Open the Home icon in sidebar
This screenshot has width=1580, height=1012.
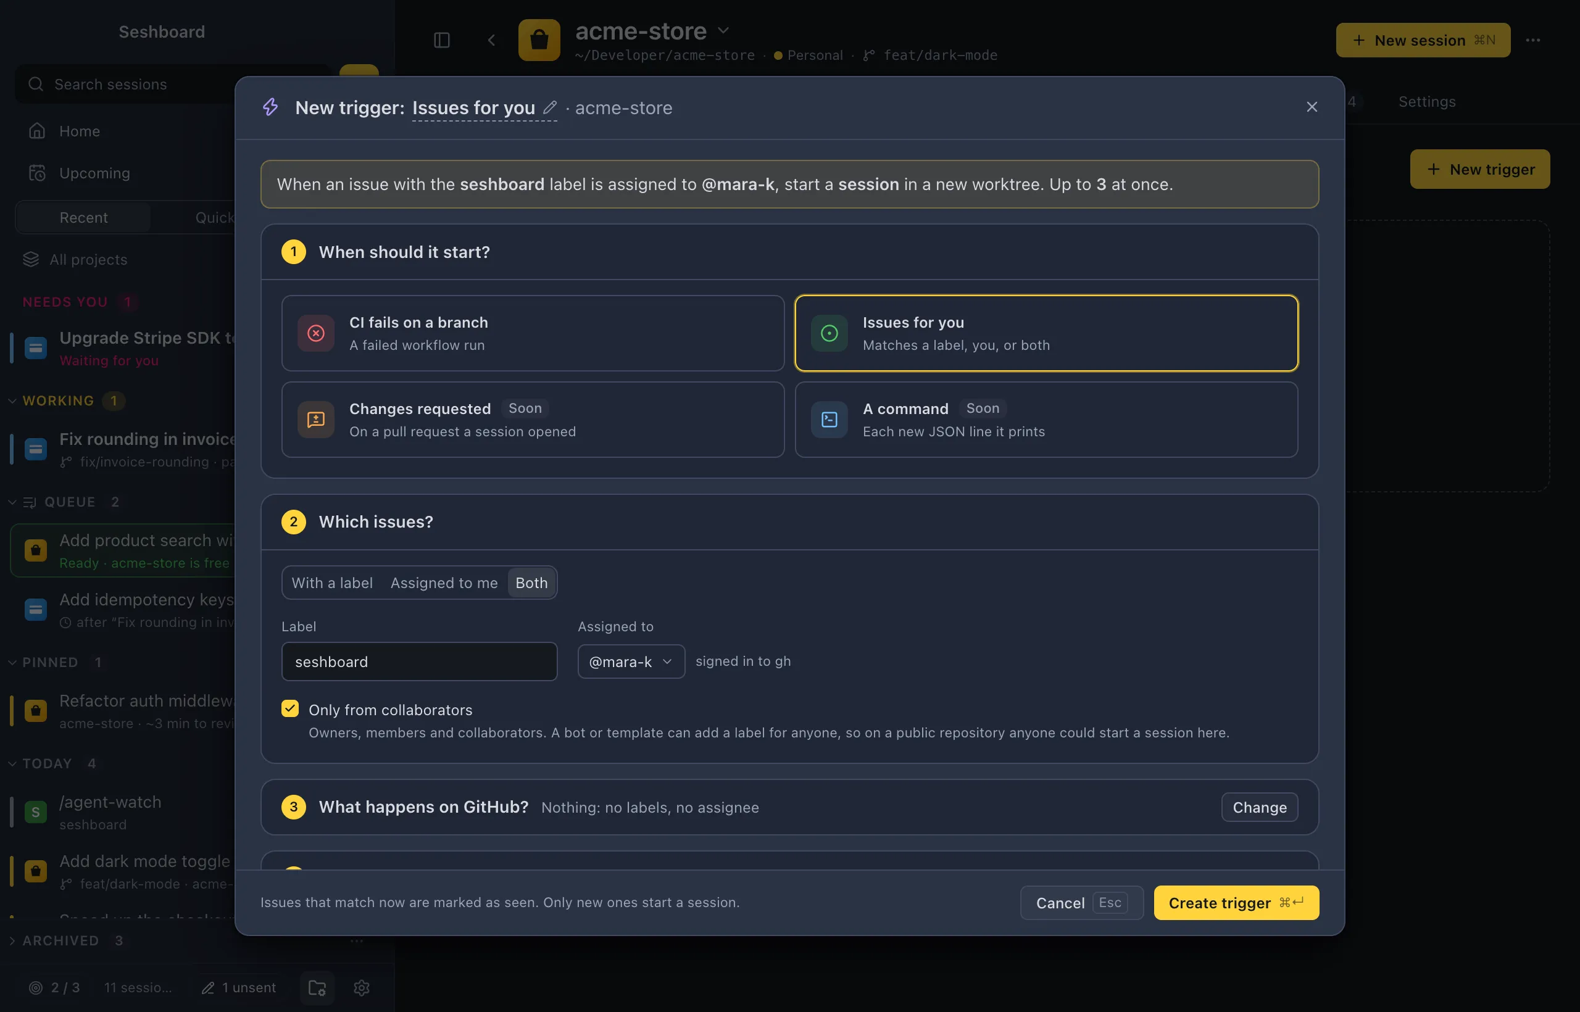coord(37,131)
